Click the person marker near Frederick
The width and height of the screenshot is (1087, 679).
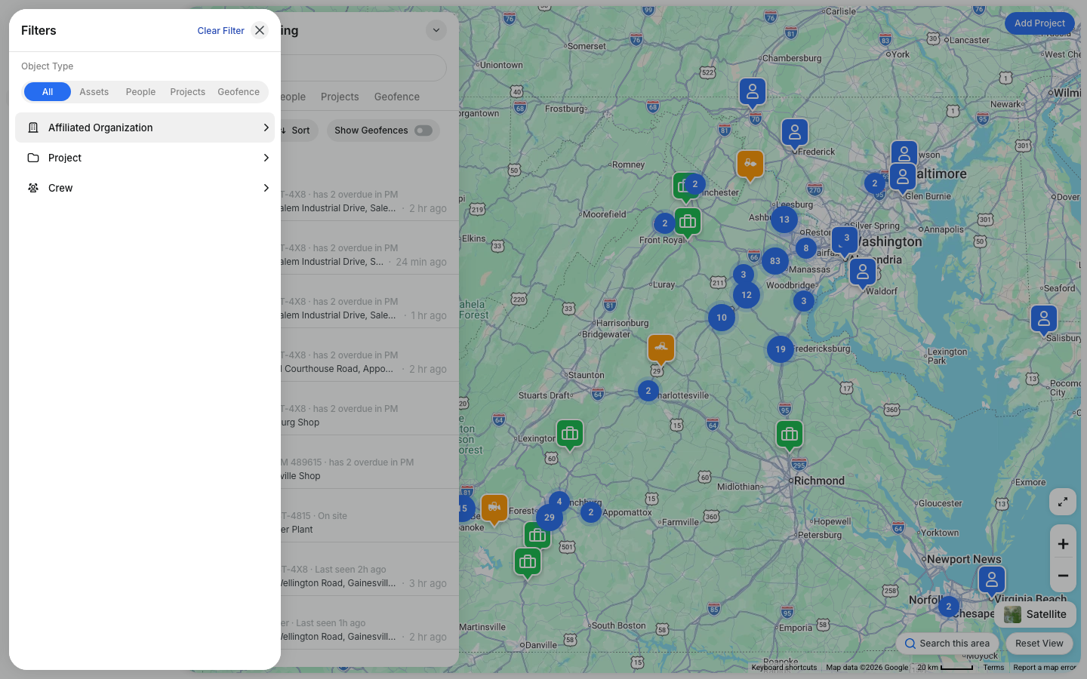click(795, 134)
